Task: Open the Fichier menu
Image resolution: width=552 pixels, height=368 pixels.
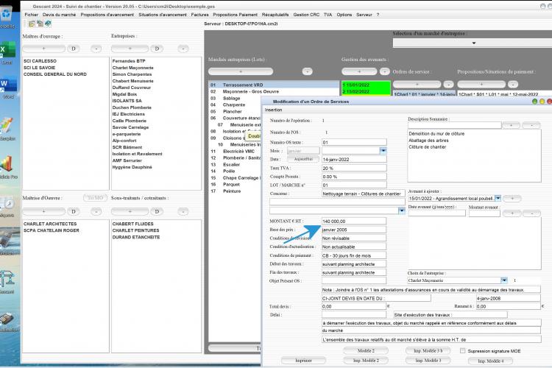Action: pos(32,15)
